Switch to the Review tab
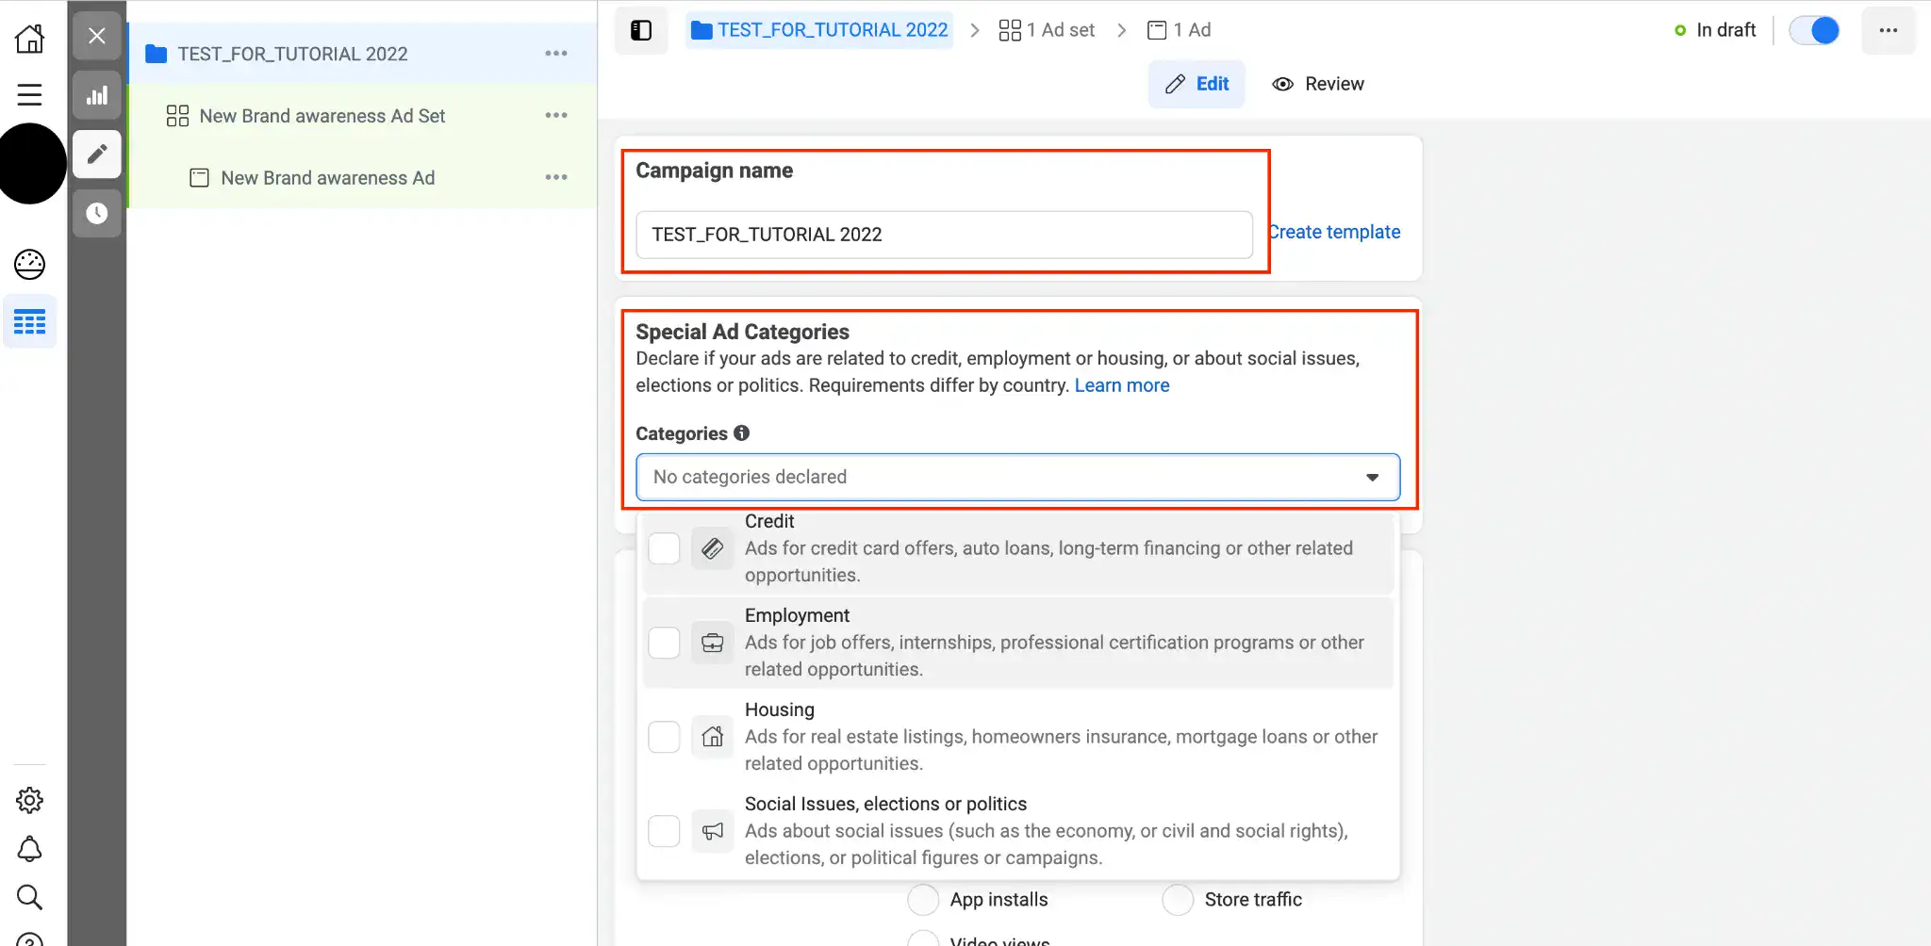The height and width of the screenshot is (946, 1931). click(x=1318, y=84)
